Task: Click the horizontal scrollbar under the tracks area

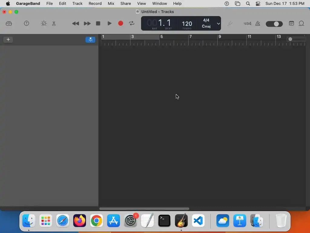Action: coord(144,209)
